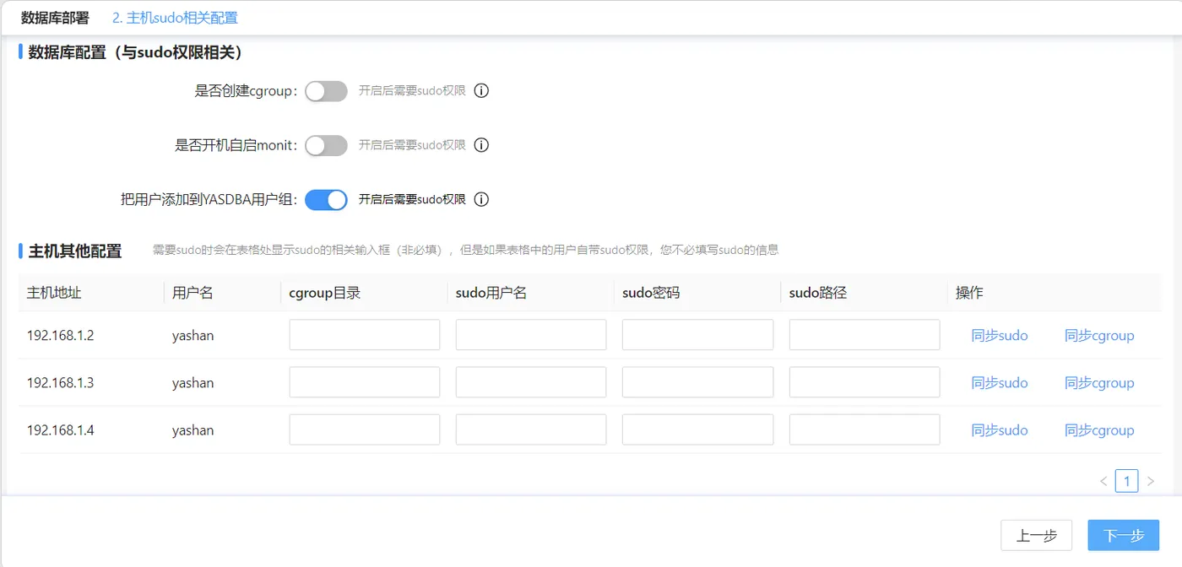Click host address 192.168.1.3 cell
1182x567 pixels.
60,382
